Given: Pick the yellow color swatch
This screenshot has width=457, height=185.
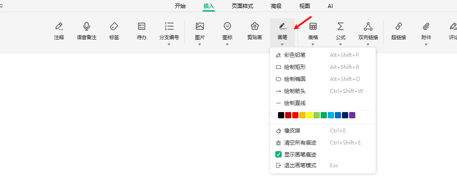Looking at the screenshot, I should (x=310, y=115).
